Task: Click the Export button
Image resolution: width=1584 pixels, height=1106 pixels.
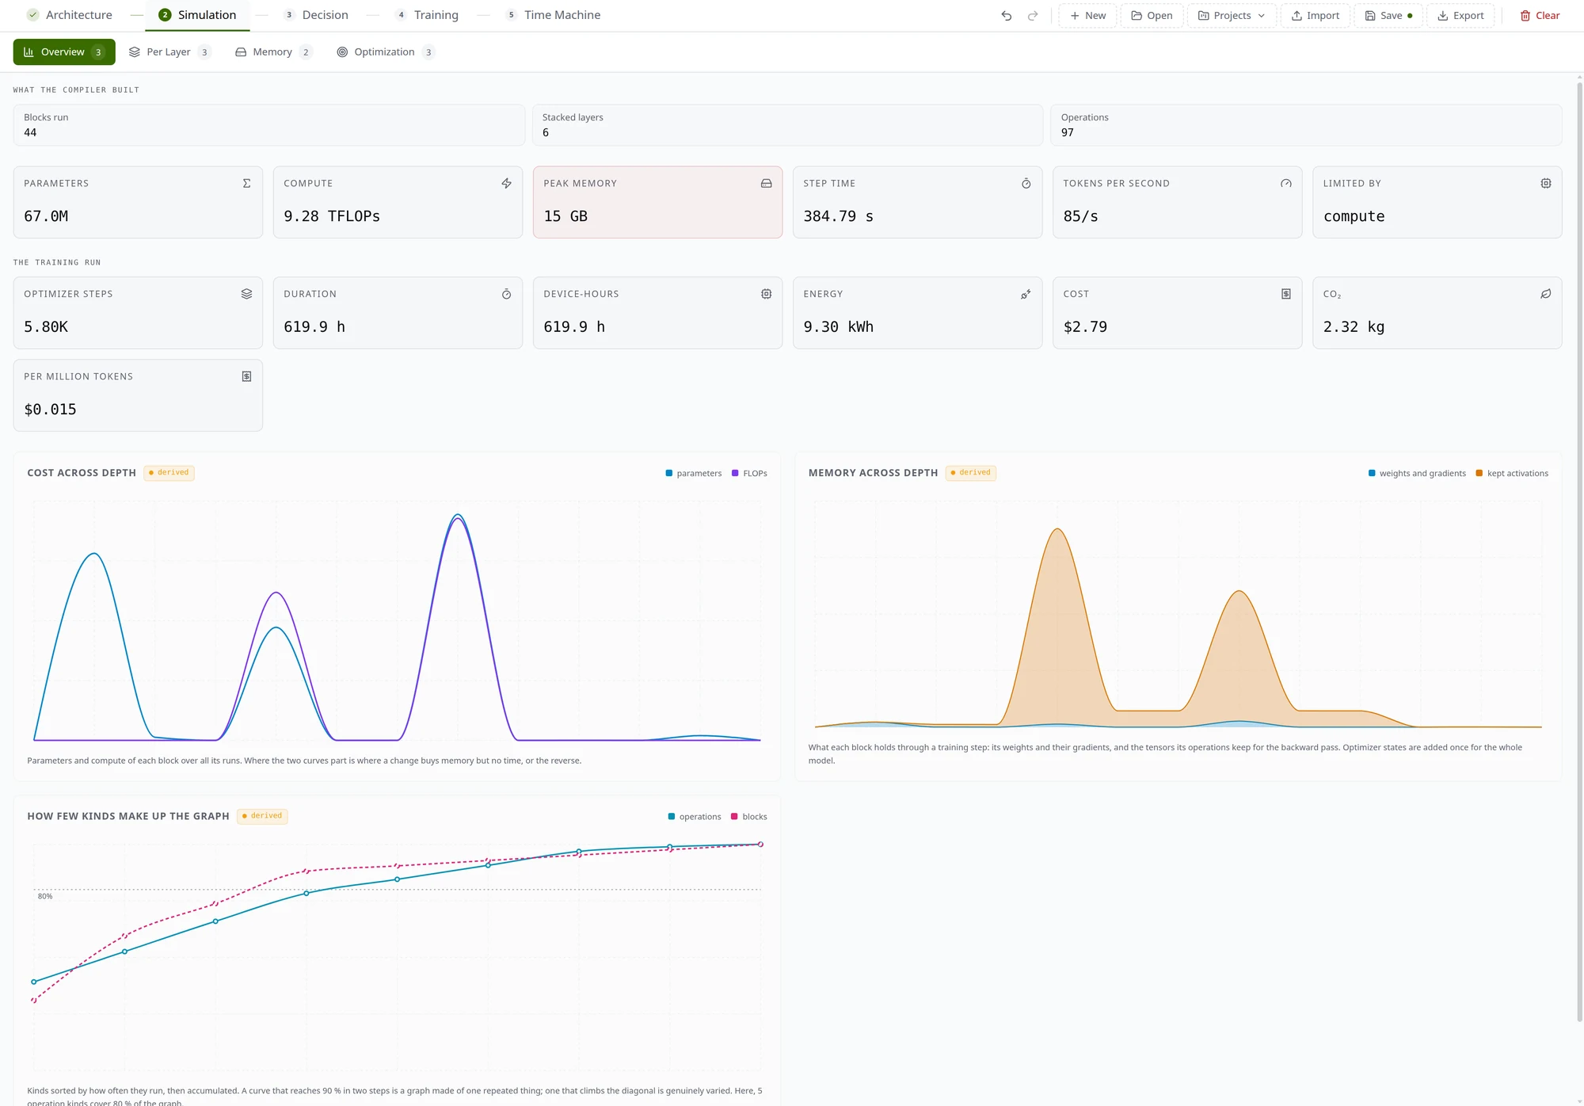Action: (1460, 16)
